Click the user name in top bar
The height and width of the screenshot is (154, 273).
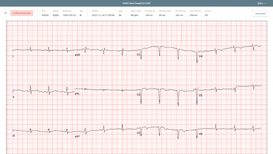point(260,3)
